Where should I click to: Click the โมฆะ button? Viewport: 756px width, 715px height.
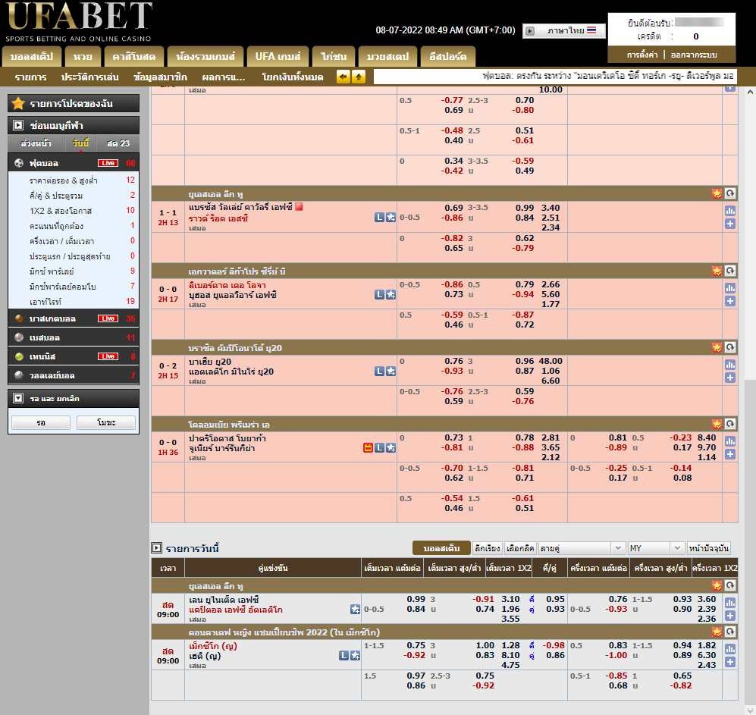106,422
